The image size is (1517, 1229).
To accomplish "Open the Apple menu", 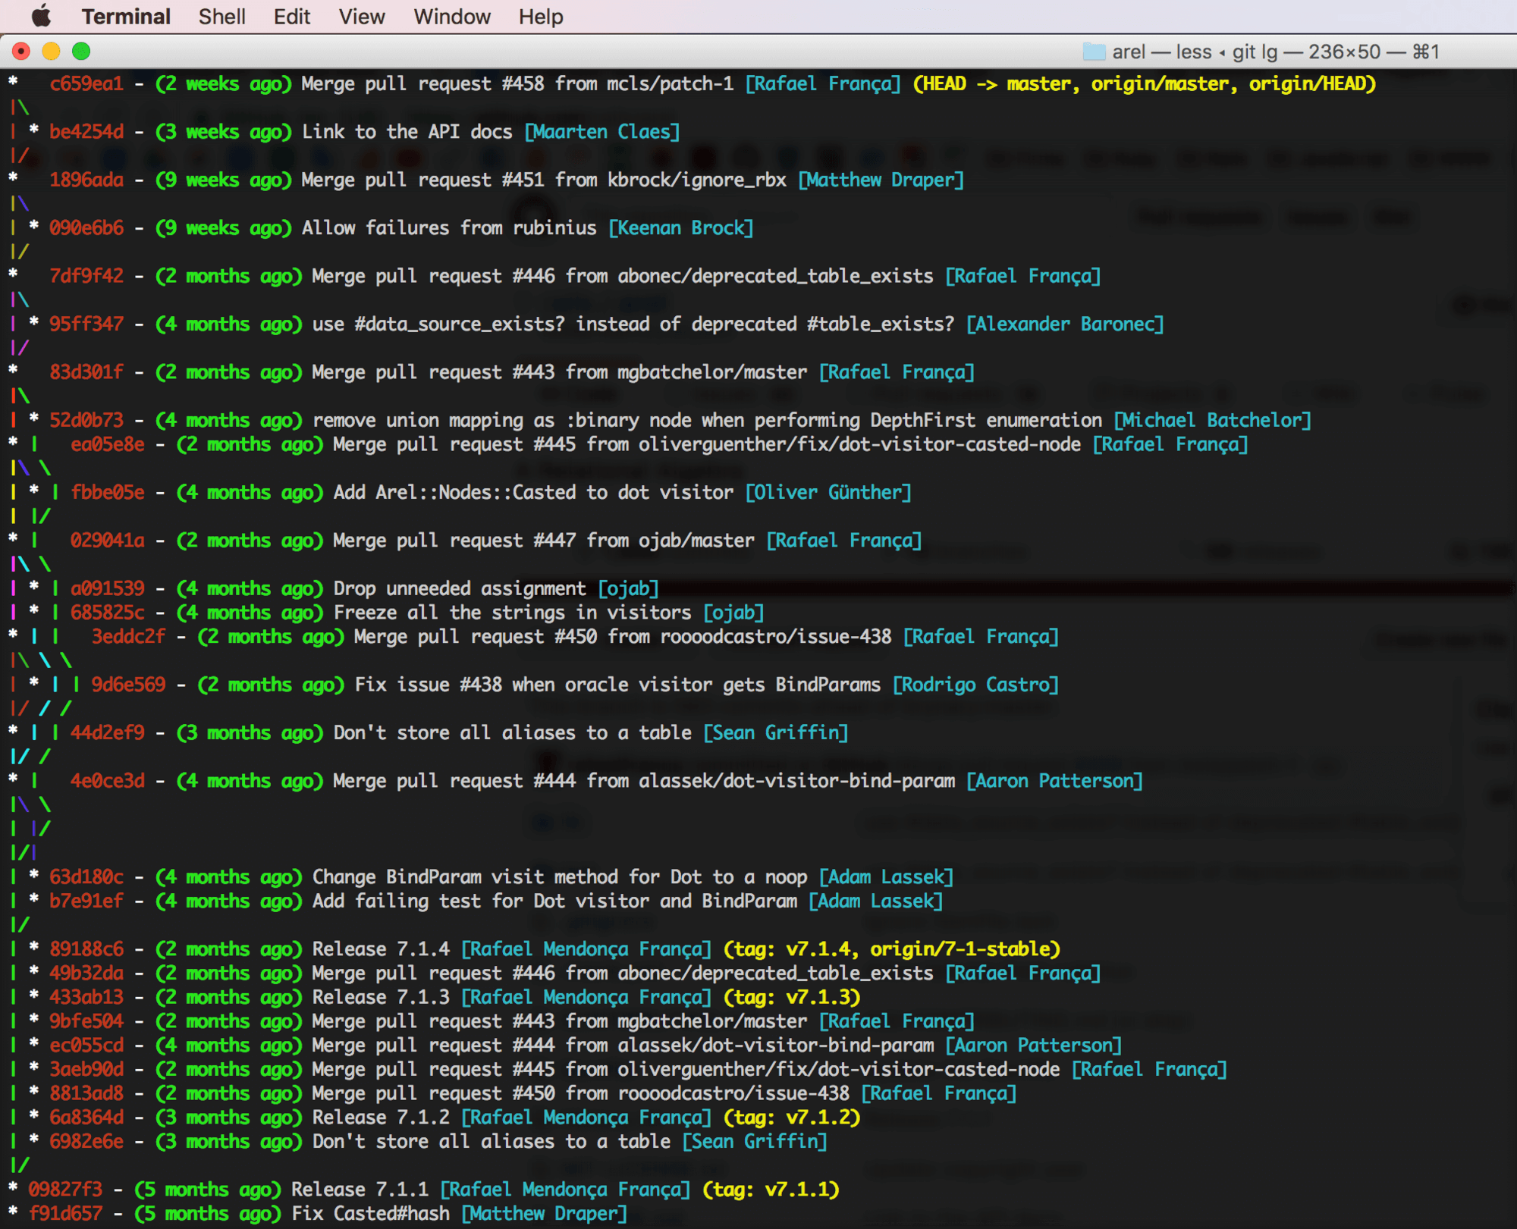I will [41, 16].
